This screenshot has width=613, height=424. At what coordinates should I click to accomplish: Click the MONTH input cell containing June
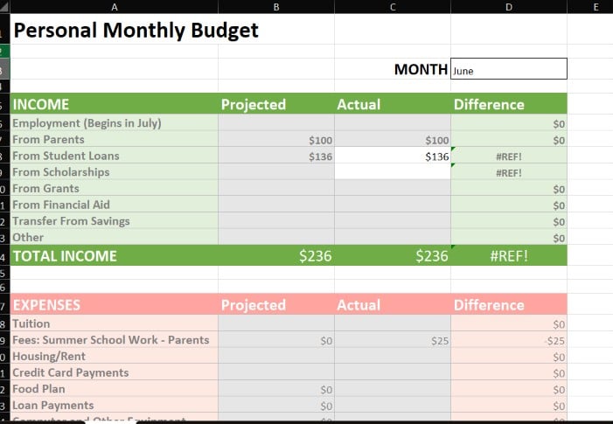[509, 69]
